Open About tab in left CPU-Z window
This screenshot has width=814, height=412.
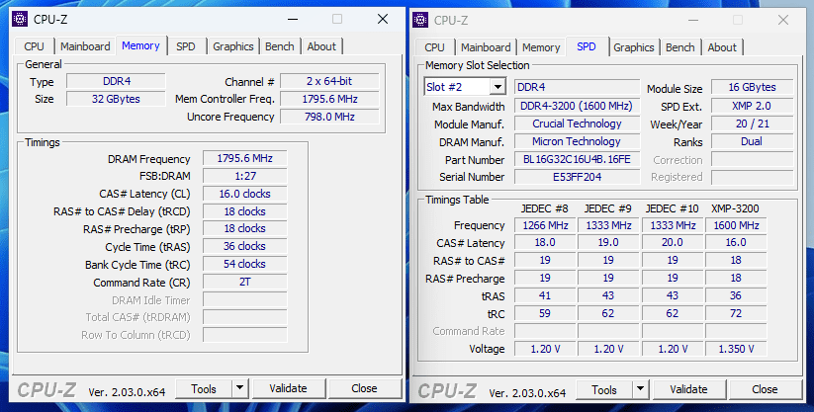pos(321,46)
